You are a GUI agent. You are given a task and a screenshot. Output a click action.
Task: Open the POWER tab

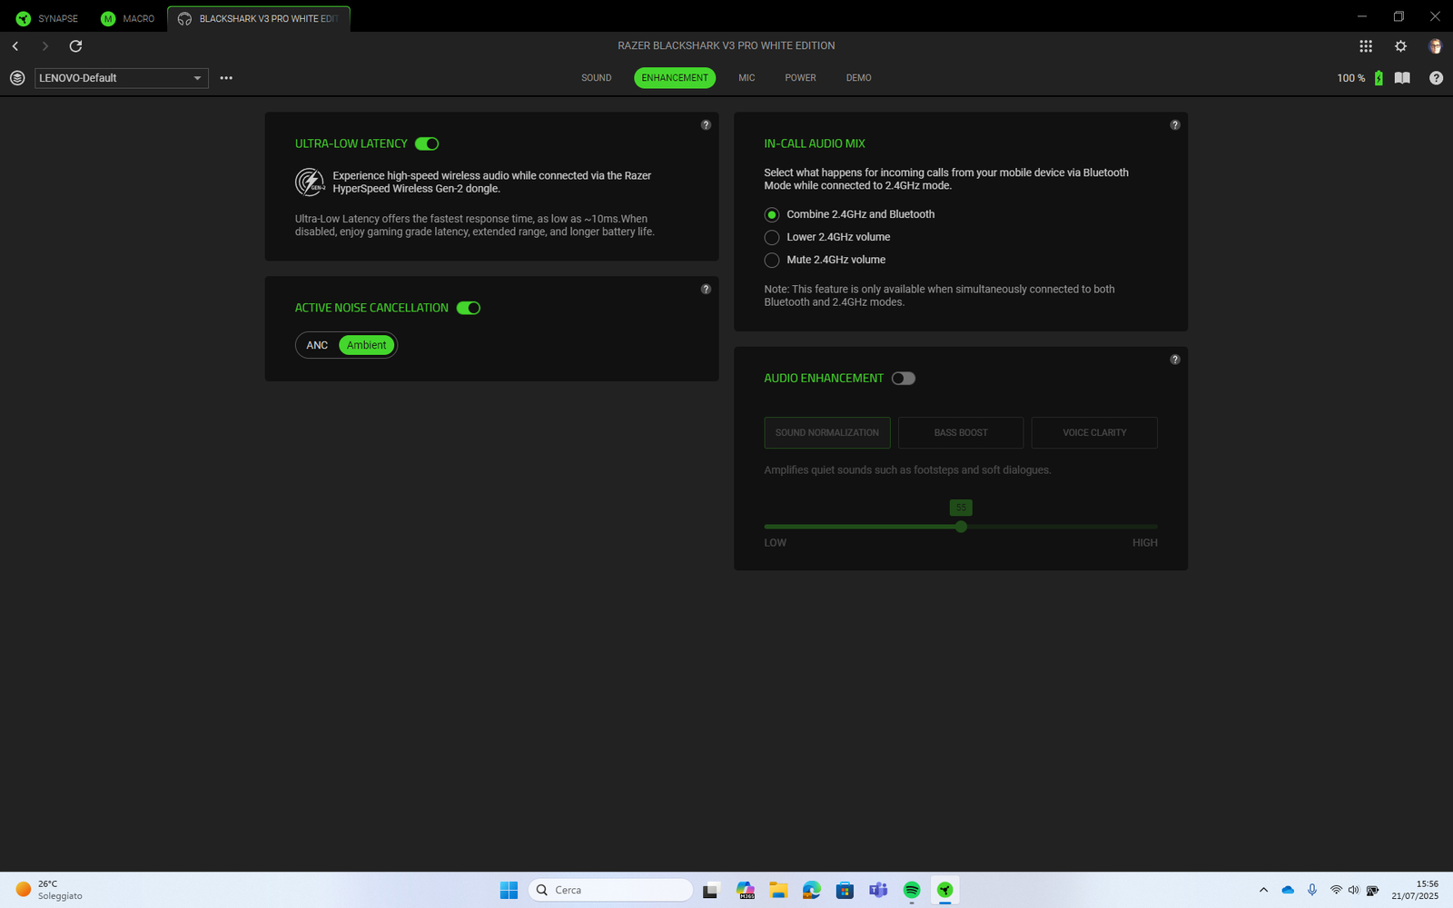[x=800, y=78]
